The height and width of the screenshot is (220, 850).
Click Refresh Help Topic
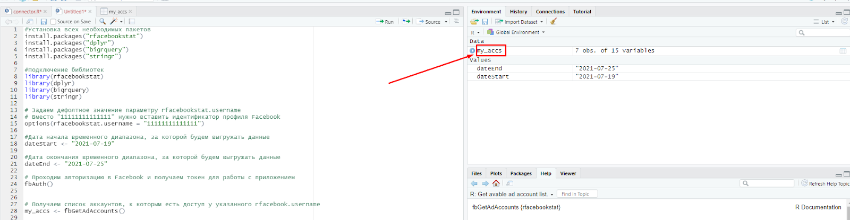point(825,183)
